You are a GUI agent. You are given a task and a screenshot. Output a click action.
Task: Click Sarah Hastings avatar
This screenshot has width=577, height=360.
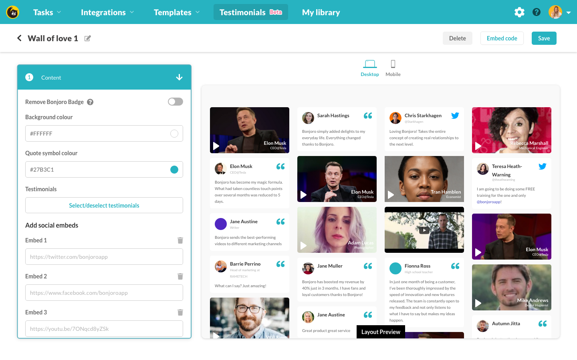click(x=308, y=118)
